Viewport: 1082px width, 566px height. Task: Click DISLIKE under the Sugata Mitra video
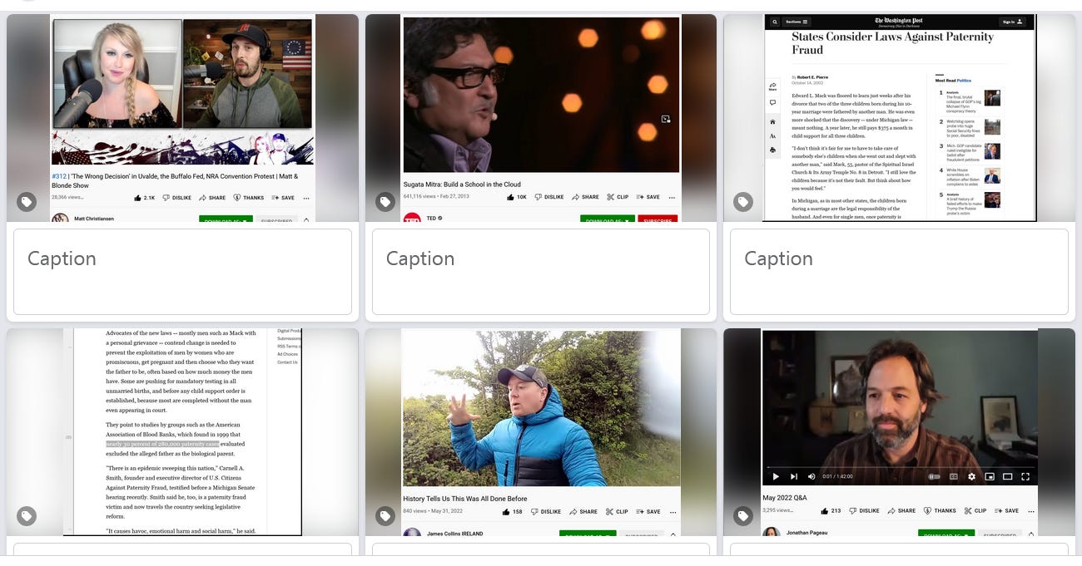549,197
